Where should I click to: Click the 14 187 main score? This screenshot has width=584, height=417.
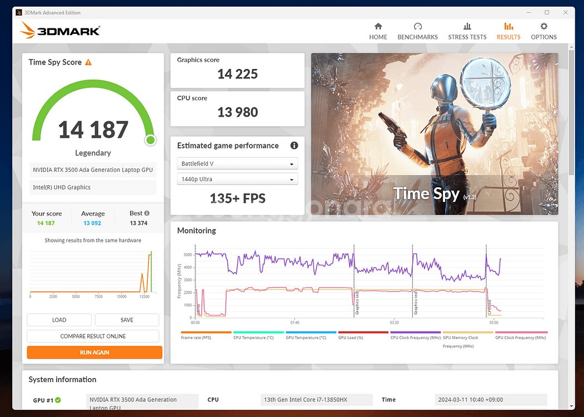[x=93, y=130]
